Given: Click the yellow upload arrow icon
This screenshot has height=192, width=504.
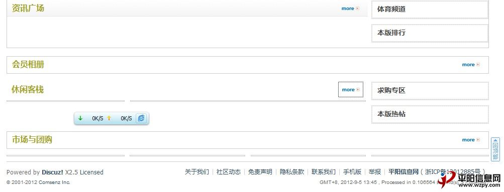Looking at the screenshot, I should click(109, 118).
